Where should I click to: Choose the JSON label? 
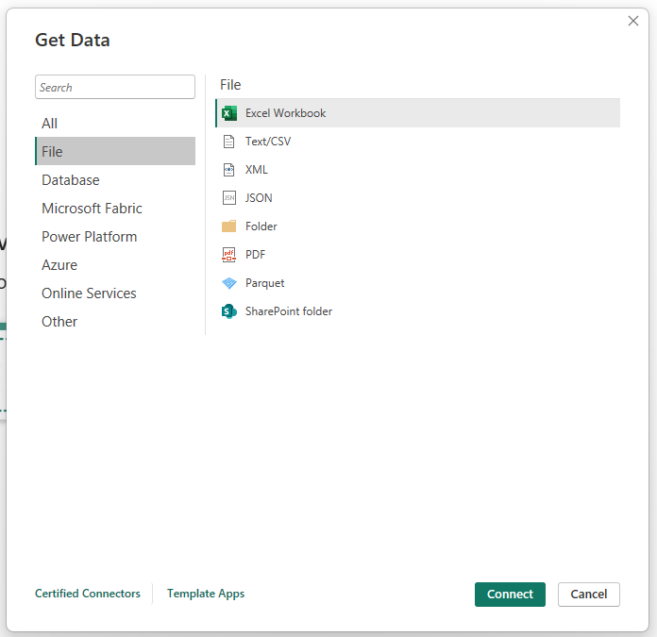pyautogui.click(x=259, y=197)
